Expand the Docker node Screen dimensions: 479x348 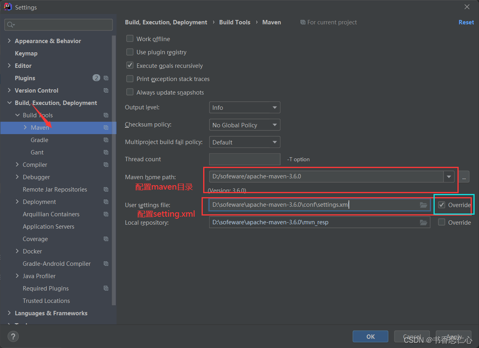pos(17,251)
